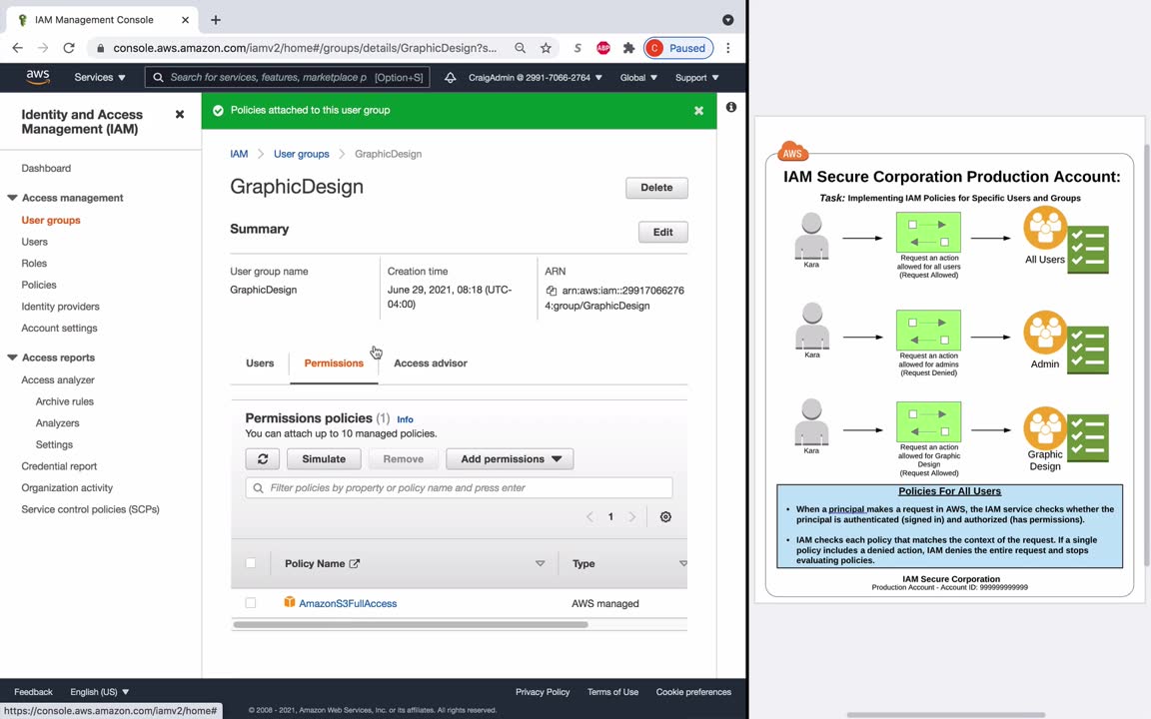Switch to the Access advisor tab
Viewport: 1151px width, 719px height.
[431, 363]
